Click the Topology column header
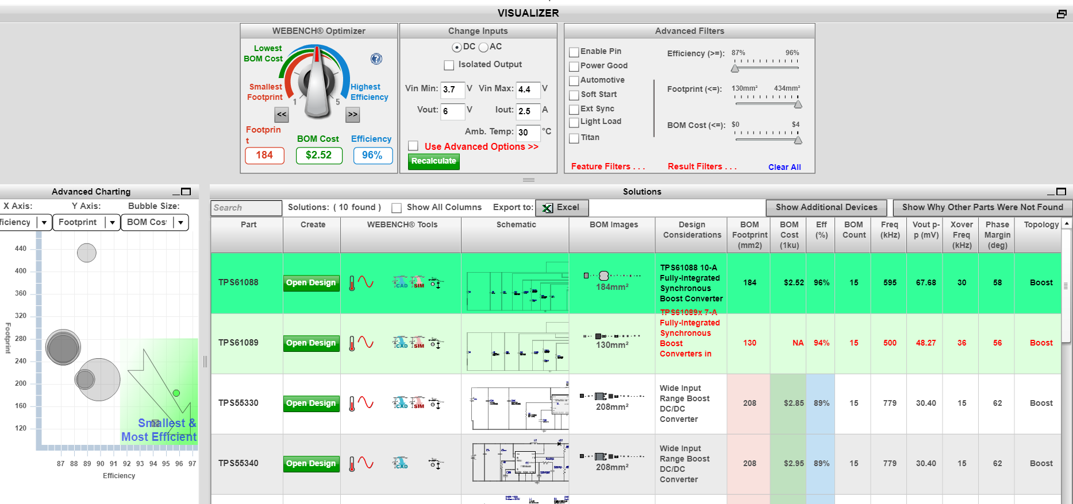The image size is (1073, 504). pyautogui.click(x=1041, y=225)
